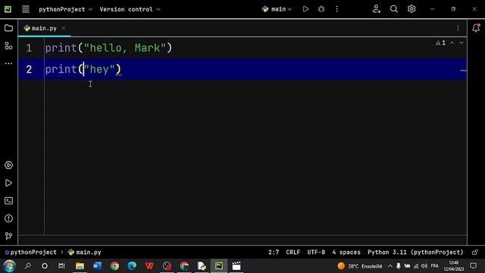Change CRLF line separator setting
The image size is (485, 273).
[293, 253]
